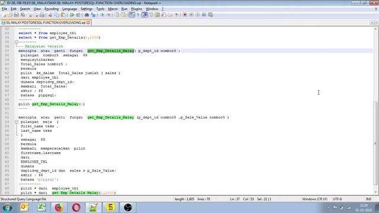Click the Close document toolbar icon

click(x=30, y=15)
